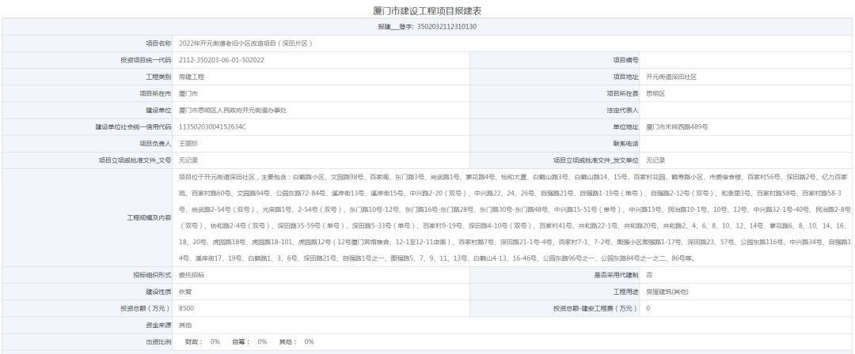
Task: Click the 是否采用代建制 value 否
Action: [649, 275]
